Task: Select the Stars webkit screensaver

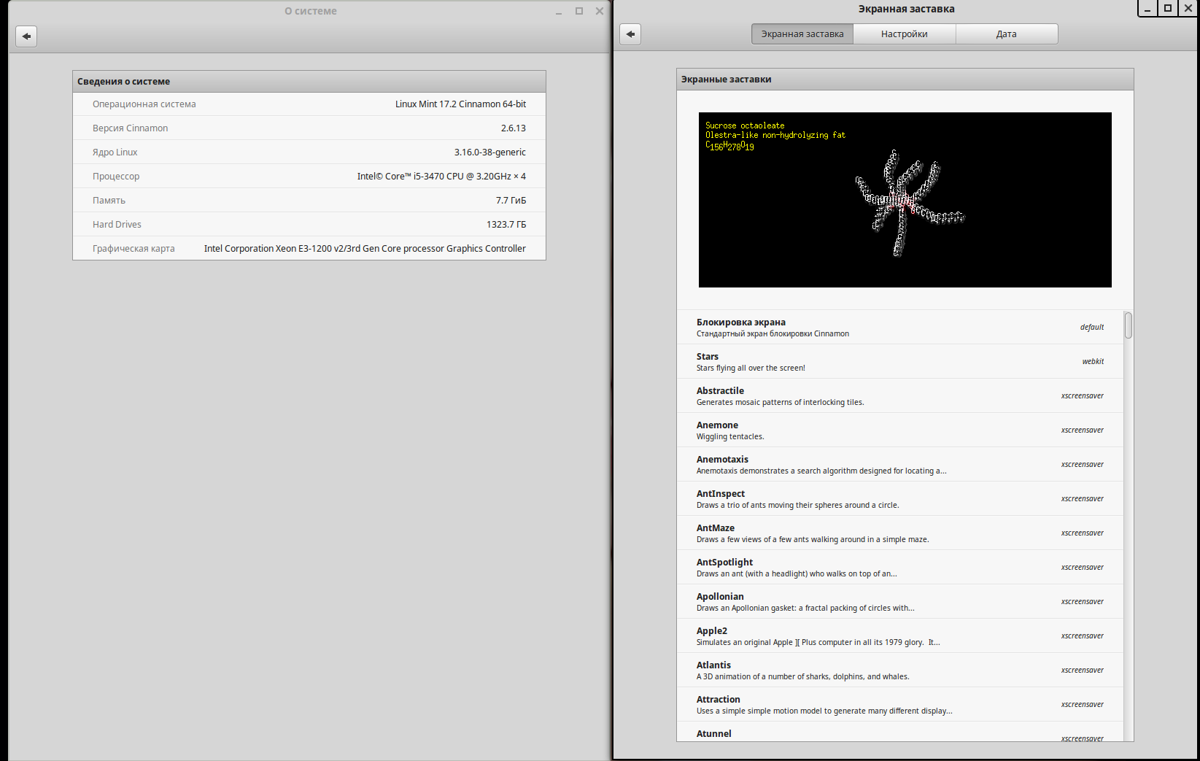Action: pyautogui.click(x=899, y=362)
